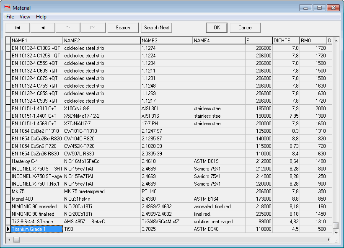Click the DICHTE column header
The width and height of the screenshot is (344, 248).
click(x=285, y=41)
